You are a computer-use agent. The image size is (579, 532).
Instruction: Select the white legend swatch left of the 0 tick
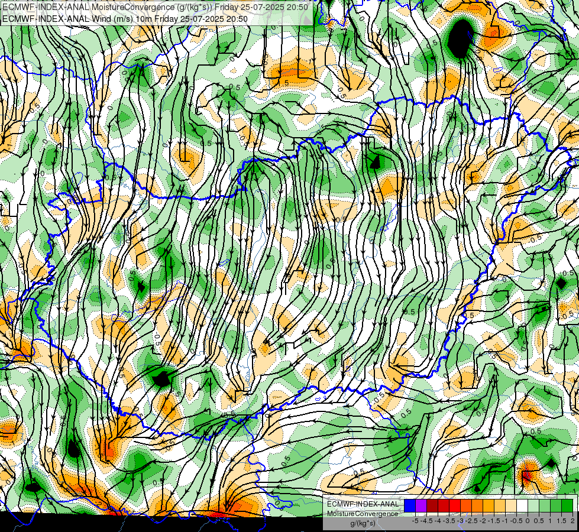pyautogui.click(x=522, y=506)
